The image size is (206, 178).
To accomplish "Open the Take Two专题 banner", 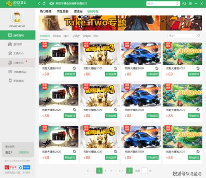I will tap(120, 23).
